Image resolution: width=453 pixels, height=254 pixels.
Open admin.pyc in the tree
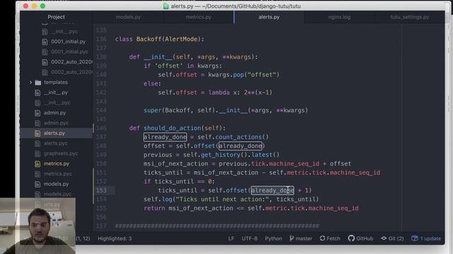[x=56, y=123]
